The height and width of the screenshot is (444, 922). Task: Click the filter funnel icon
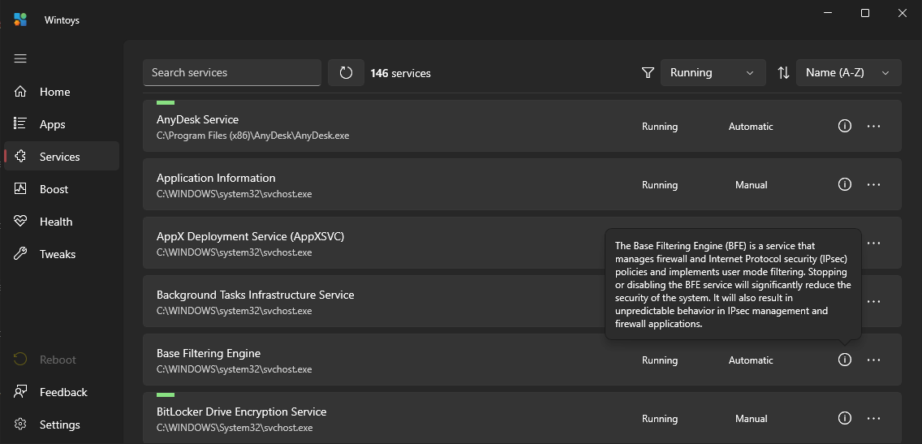pos(648,73)
